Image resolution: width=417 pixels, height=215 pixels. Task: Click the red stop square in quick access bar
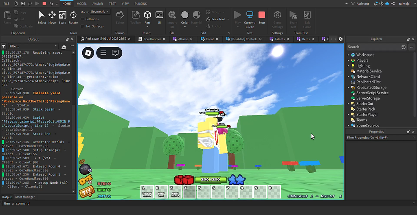[44, 4]
